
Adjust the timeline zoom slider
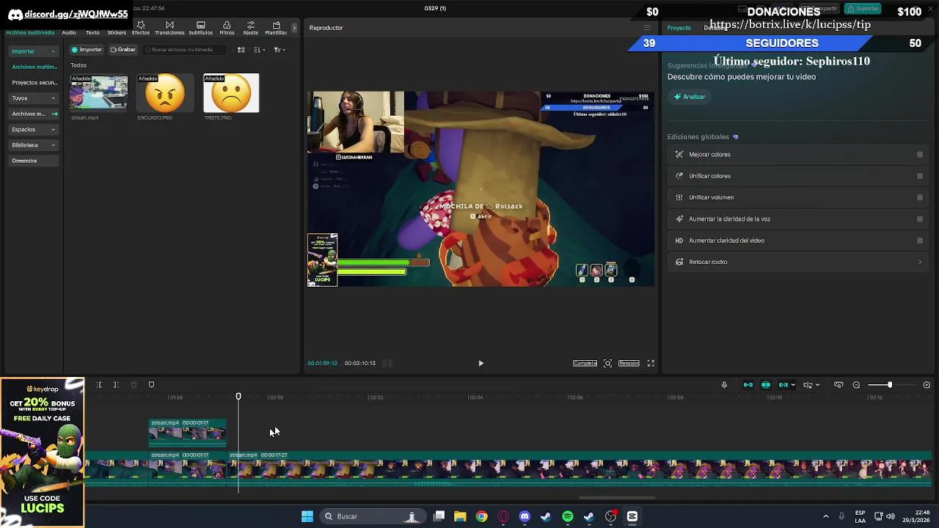click(x=890, y=385)
